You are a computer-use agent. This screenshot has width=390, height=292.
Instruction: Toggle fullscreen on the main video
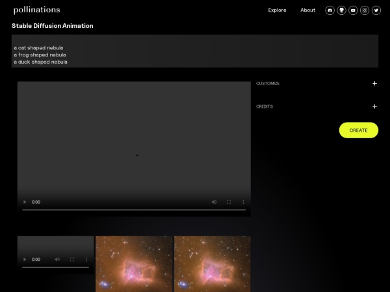[229, 202]
